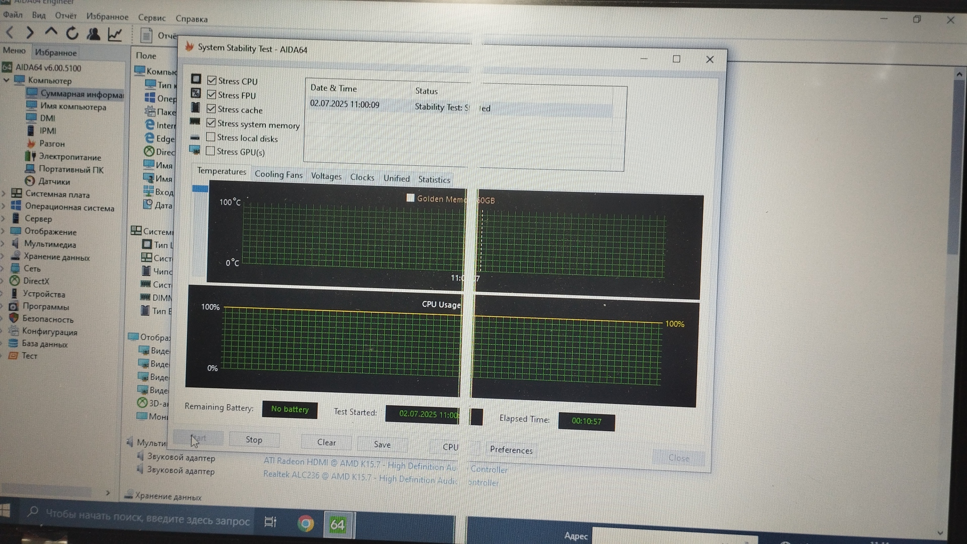Open the report document toolbar icon
967x544 pixels.
[146, 35]
